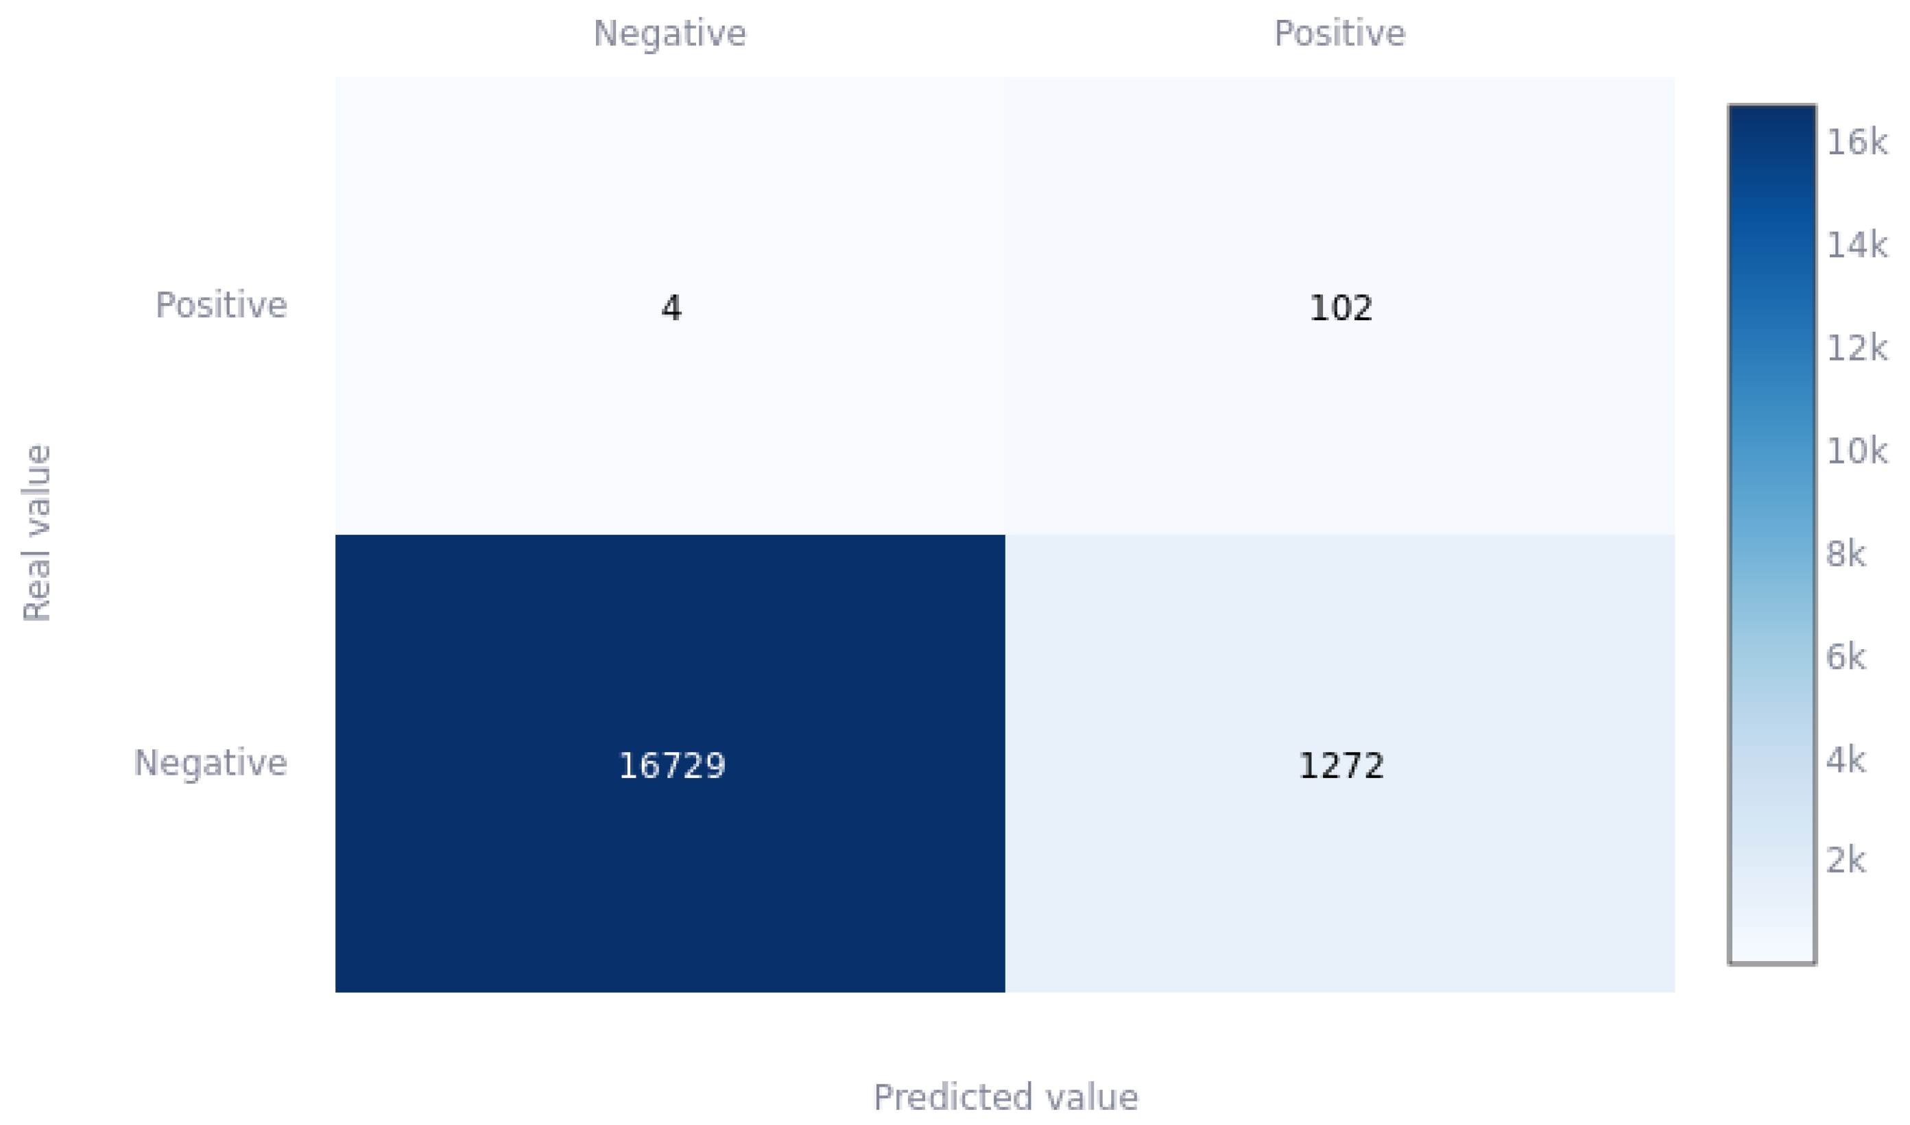
Task: Click the cell showing 16729
Action: point(670,764)
